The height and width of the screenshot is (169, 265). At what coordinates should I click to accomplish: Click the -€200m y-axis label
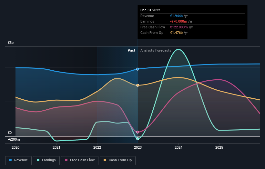[x=14, y=139]
